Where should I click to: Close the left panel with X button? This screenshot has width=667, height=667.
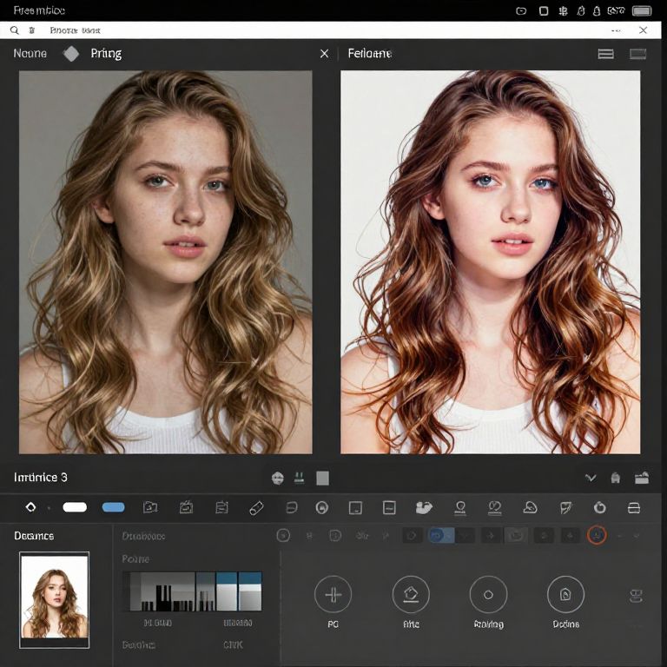pos(324,54)
